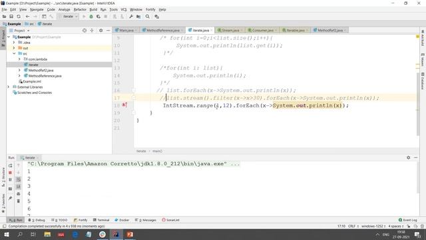The width and height of the screenshot is (426, 240).
Task: Hide the Run panel minus icon
Action: coord(415,157)
